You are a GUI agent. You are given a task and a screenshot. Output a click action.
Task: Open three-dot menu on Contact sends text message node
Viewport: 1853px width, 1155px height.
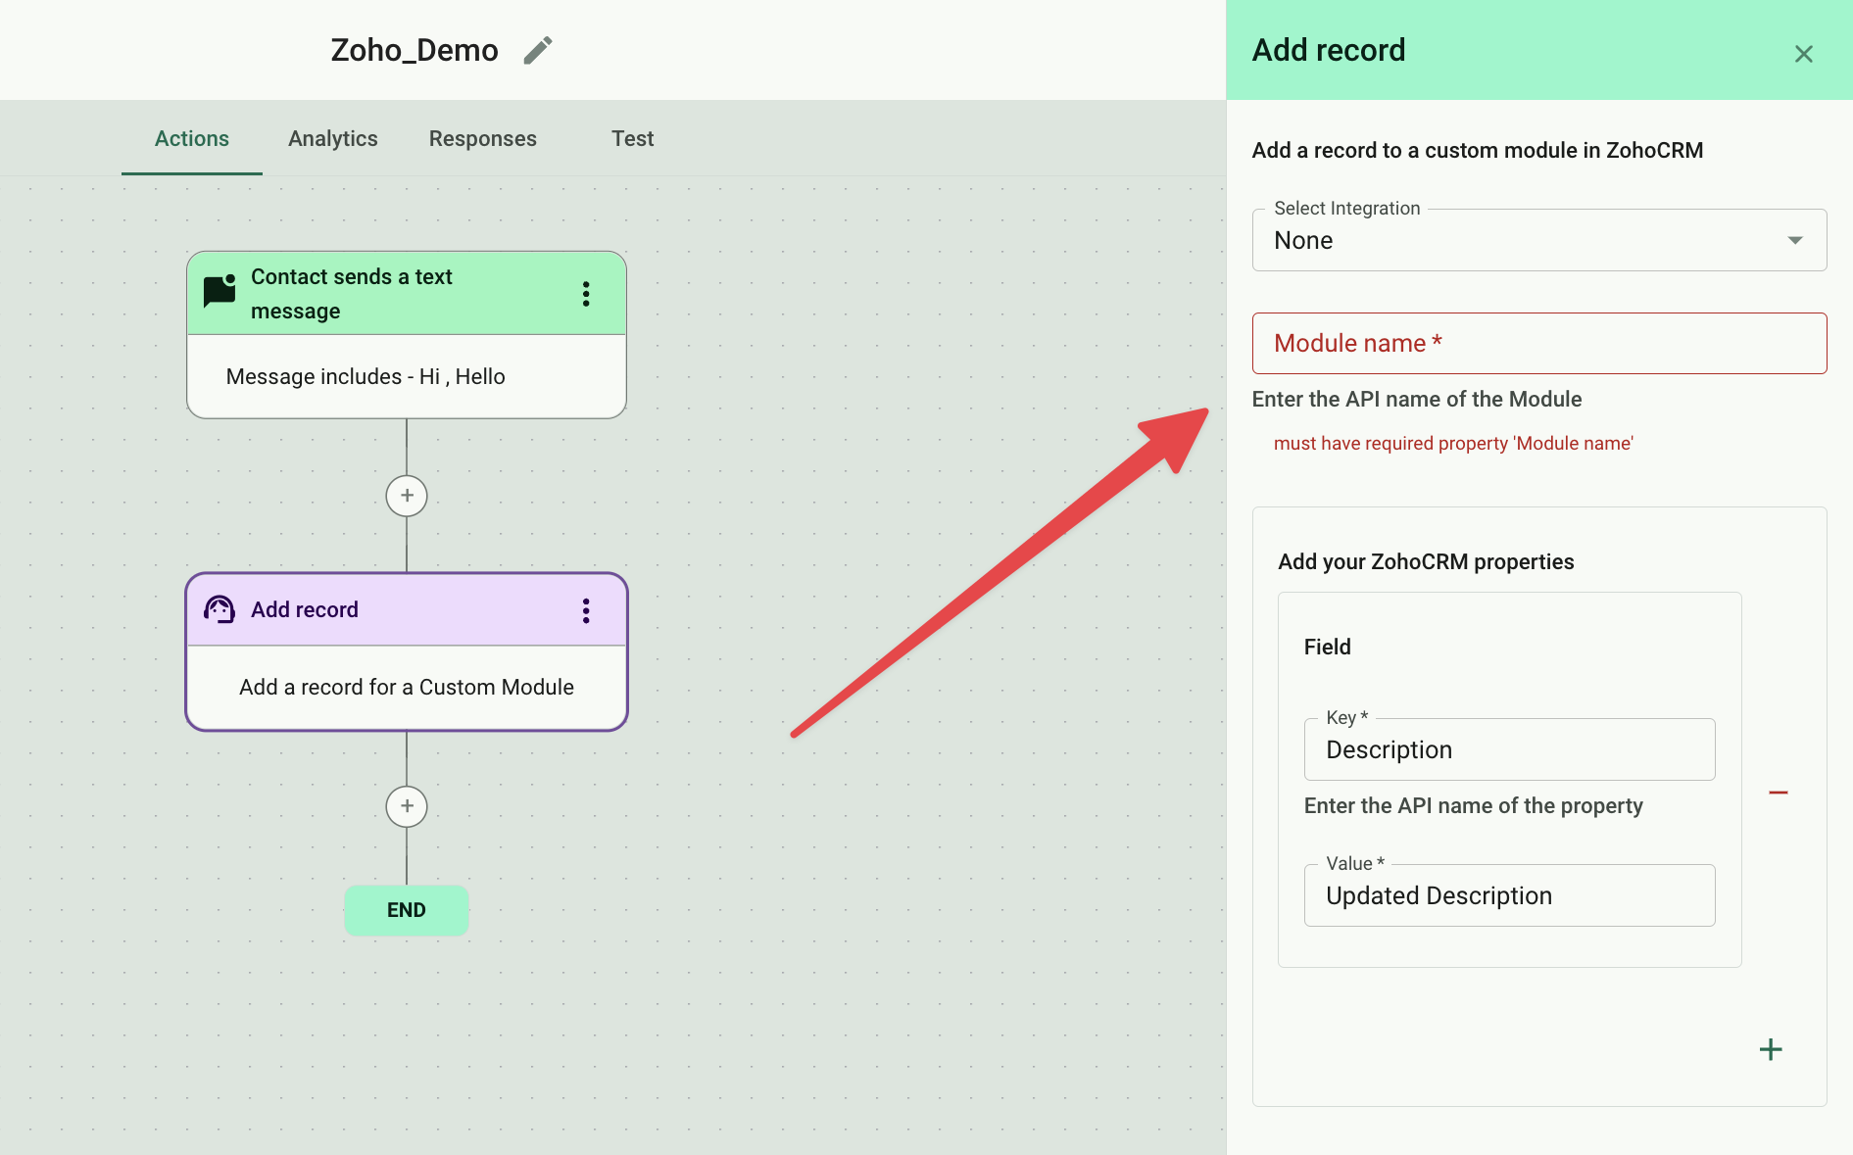coord(586,294)
